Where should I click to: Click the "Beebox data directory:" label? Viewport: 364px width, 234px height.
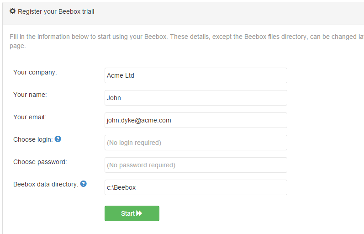click(46, 184)
